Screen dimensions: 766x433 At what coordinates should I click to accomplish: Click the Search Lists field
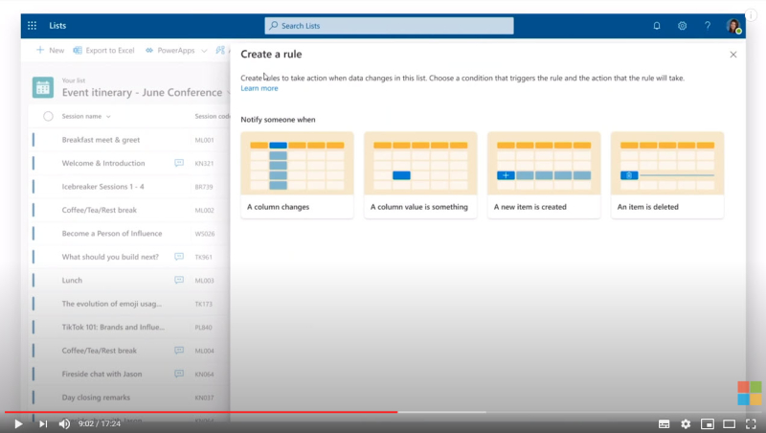pyautogui.click(x=389, y=26)
